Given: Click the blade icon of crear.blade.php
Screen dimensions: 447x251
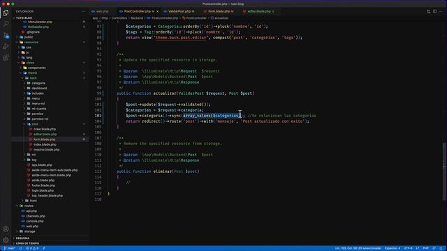Looking at the screenshot, I should [x=31, y=129].
